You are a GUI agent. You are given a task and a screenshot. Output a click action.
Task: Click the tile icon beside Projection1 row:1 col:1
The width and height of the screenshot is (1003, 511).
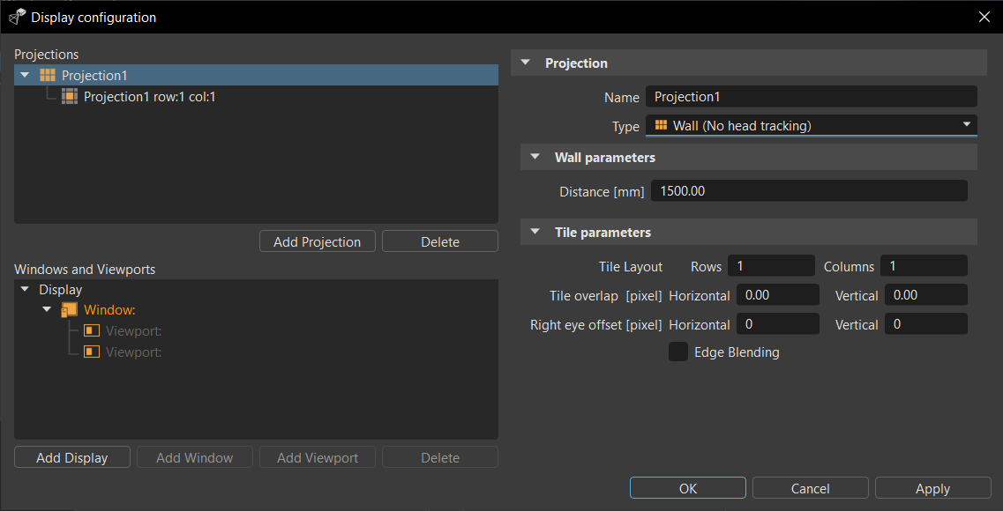click(69, 96)
